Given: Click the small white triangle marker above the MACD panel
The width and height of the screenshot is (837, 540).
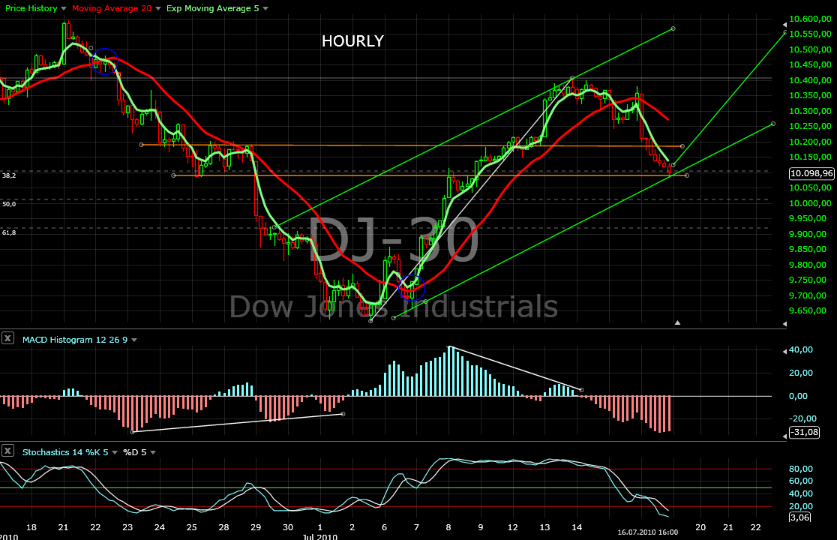Looking at the screenshot, I should tap(677, 322).
